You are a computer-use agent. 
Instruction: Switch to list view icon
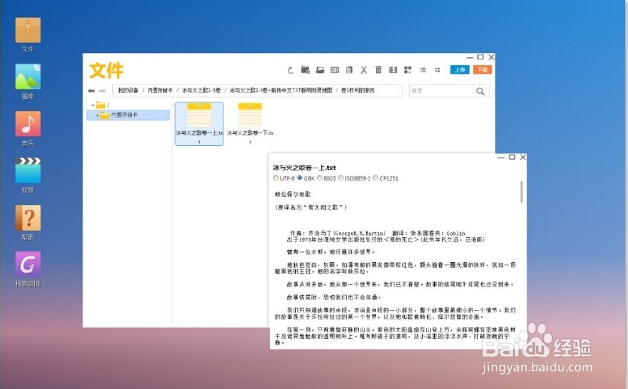423,70
